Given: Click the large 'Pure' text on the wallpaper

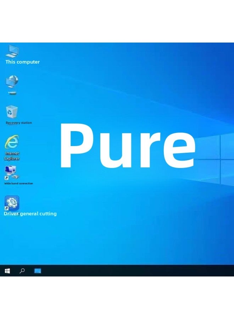Looking at the screenshot, I should tap(127, 146).
